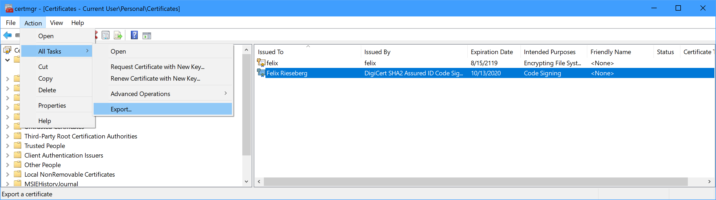This screenshot has width=716, height=200.
Task: Choose Delete from the Action menu
Action: (57, 90)
